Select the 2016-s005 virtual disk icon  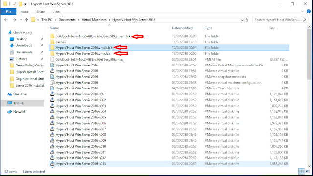[52, 117]
